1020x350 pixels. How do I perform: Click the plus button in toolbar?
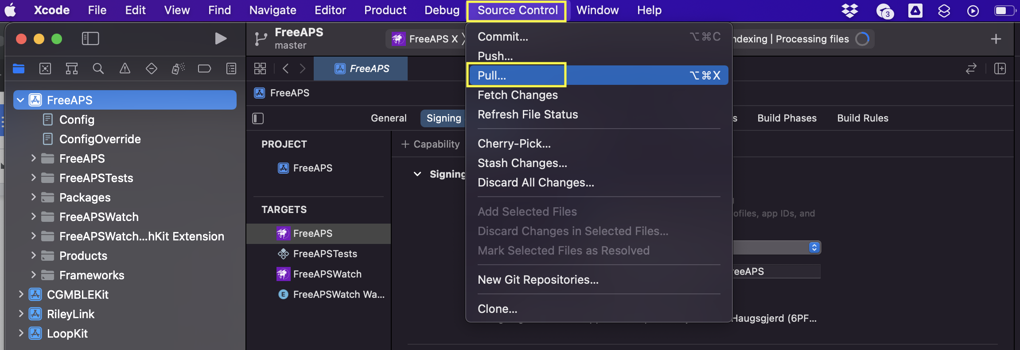996,39
